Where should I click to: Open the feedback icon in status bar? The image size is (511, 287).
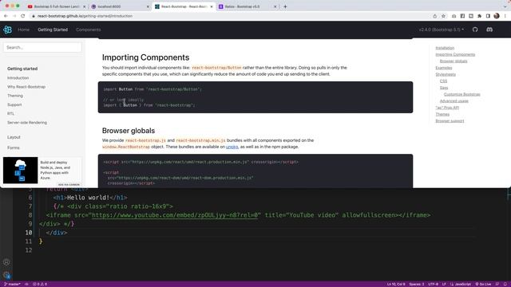[497, 284]
